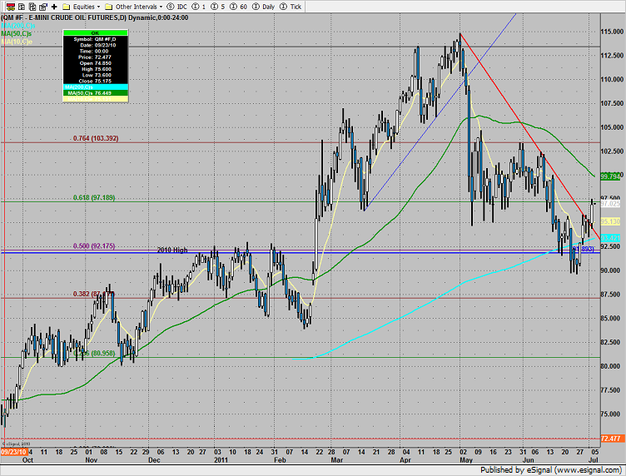The height and width of the screenshot is (476, 626).
Task: Click the second toolbar window icon
Action: coord(22,7)
